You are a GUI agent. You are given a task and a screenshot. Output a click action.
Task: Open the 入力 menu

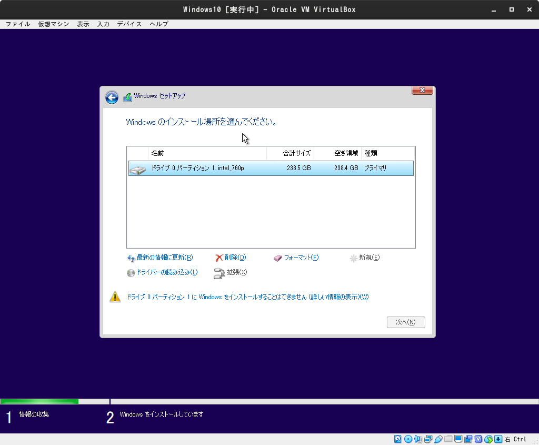click(103, 24)
